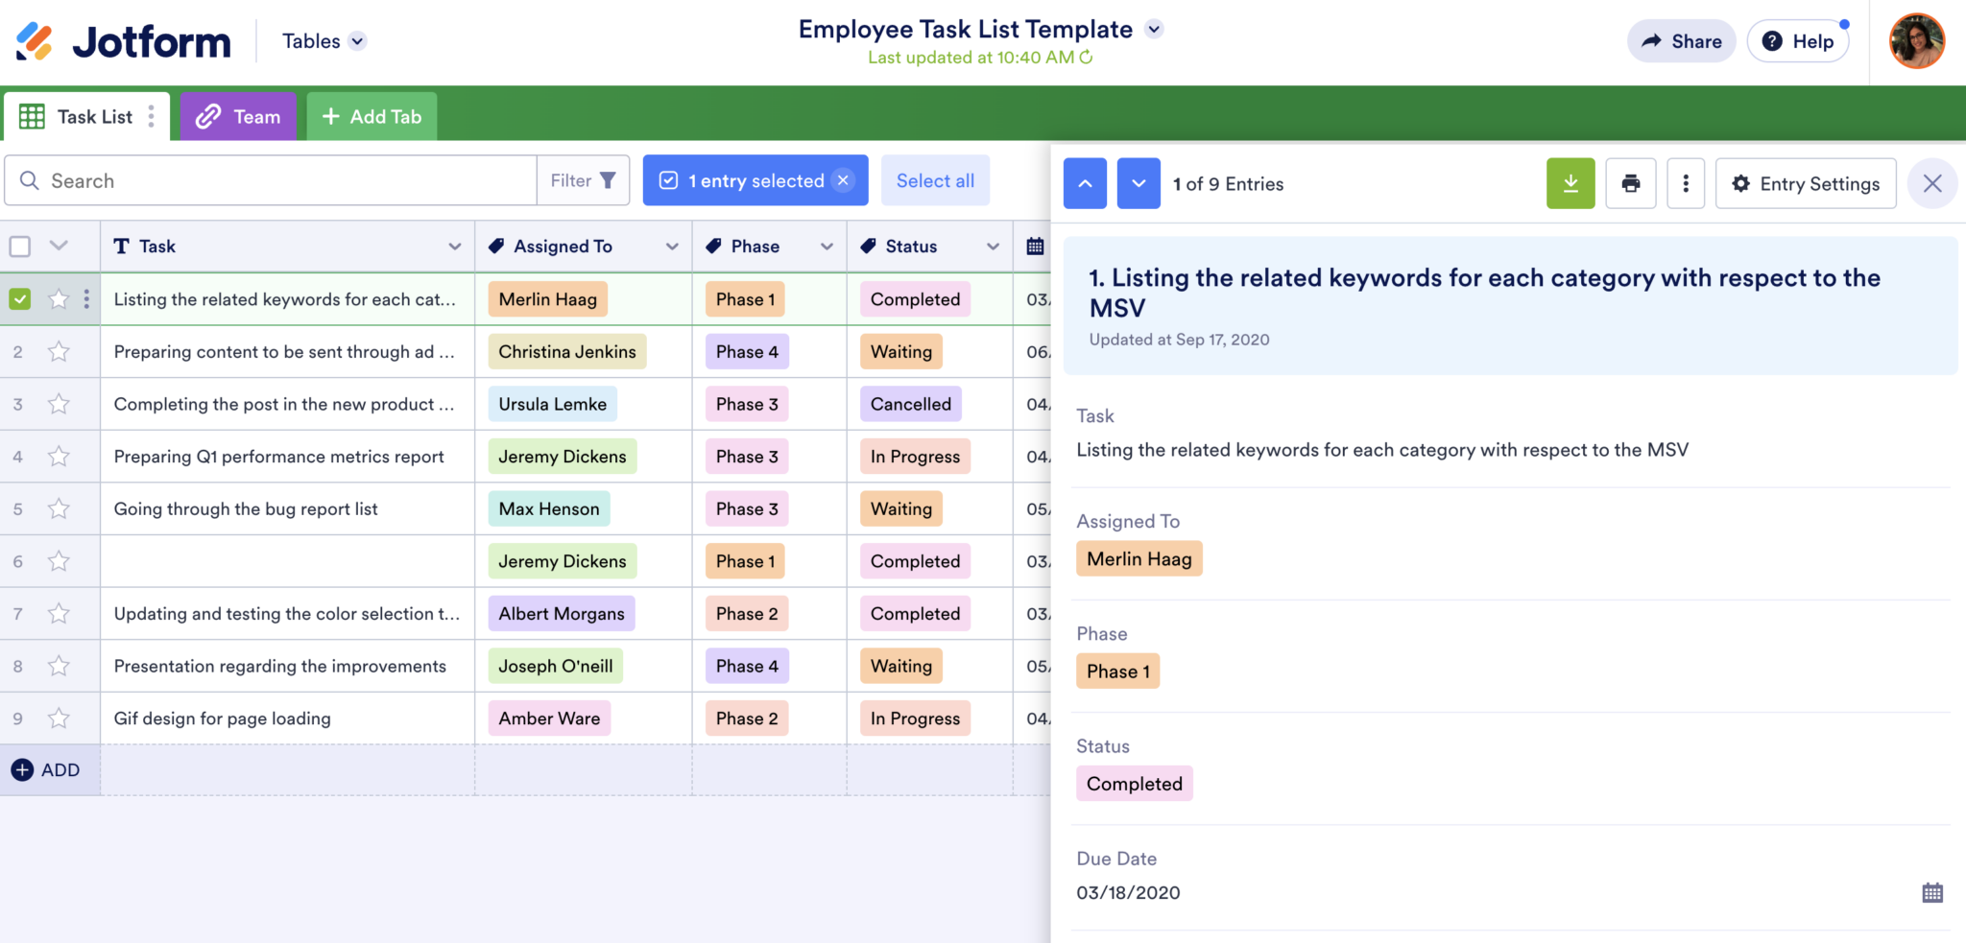Viewport: 1966px width, 943px height.
Task: Open the Assigned To column dropdown
Action: (x=672, y=247)
